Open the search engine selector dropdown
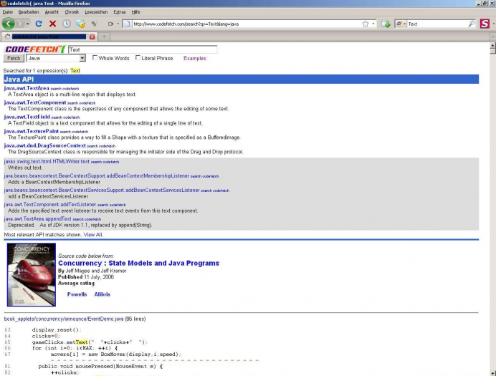The image size is (496, 376). pyautogui.click(x=401, y=24)
